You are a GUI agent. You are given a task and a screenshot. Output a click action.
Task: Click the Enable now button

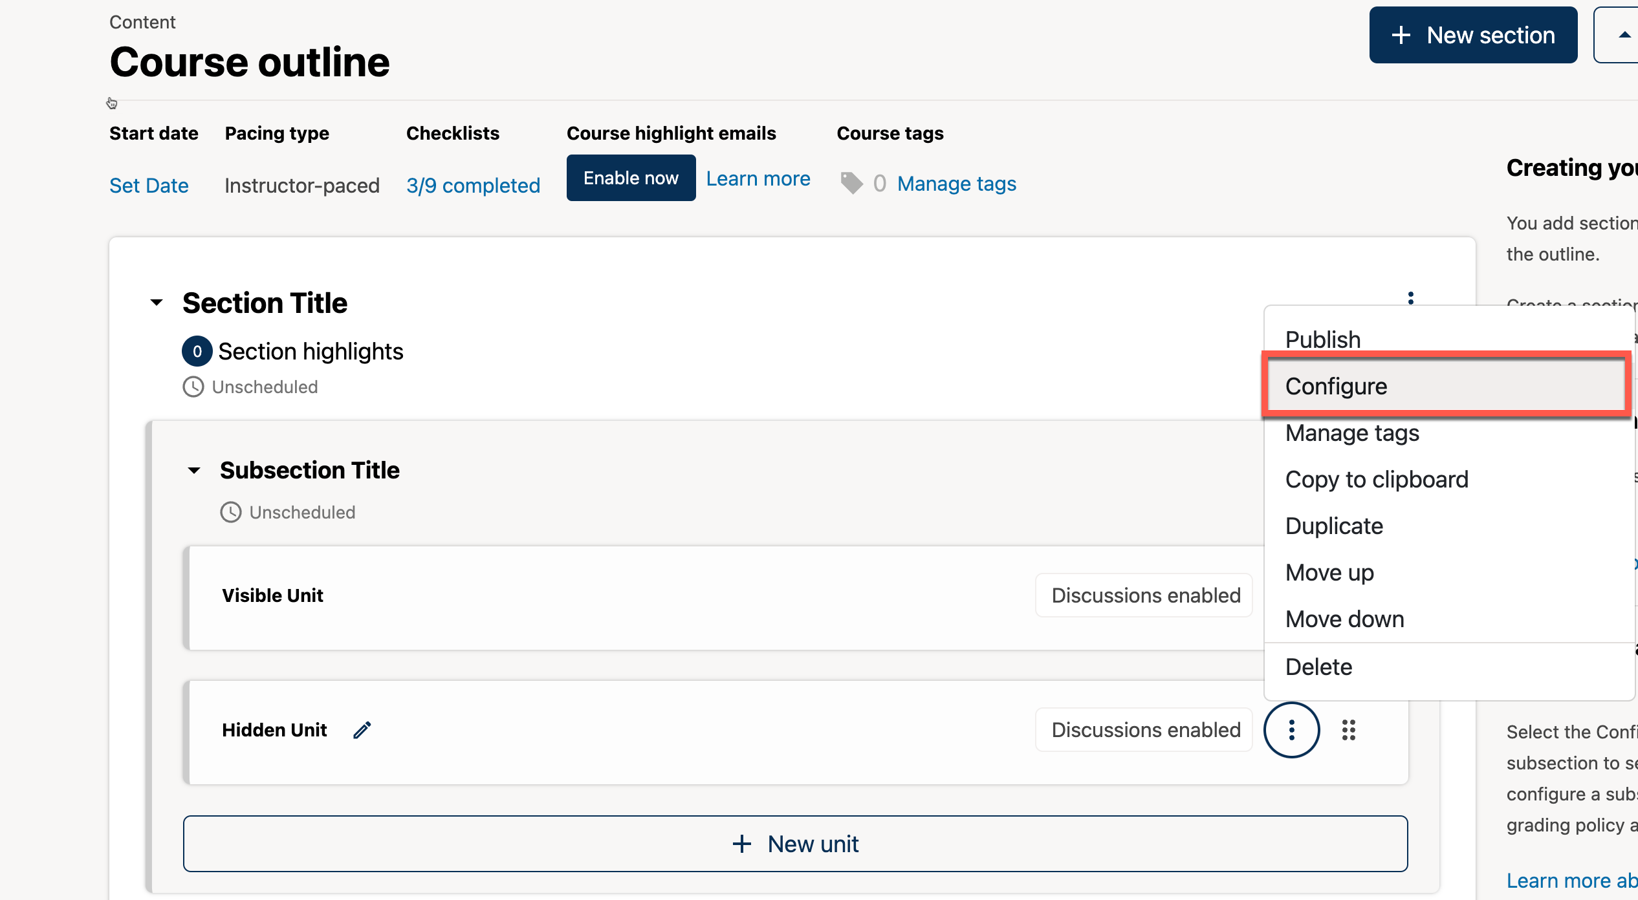point(631,178)
